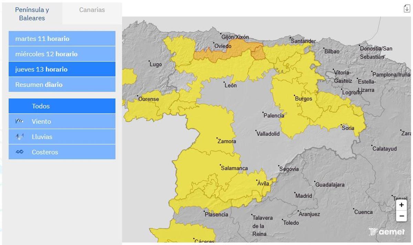Click the wind icon beside Viento
The image size is (413, 245).
(x=20, y=121)
